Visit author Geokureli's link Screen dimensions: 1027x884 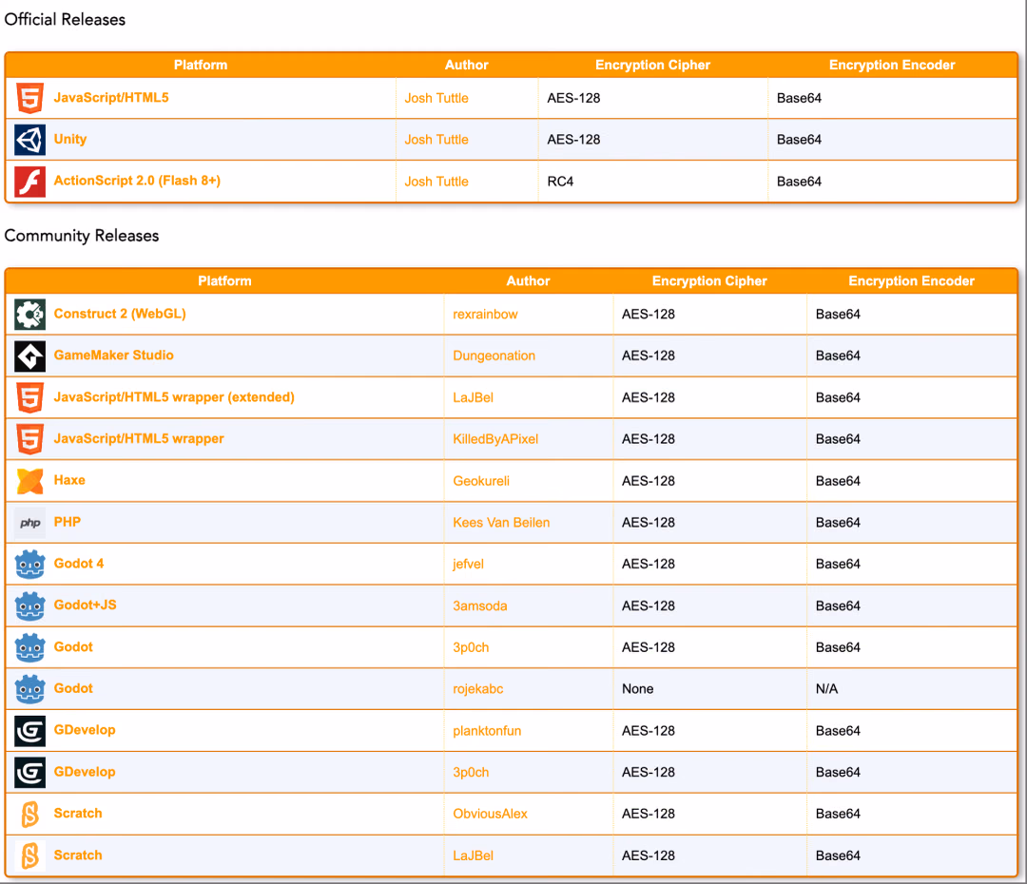pyautogui.click(x=481, y=481)
